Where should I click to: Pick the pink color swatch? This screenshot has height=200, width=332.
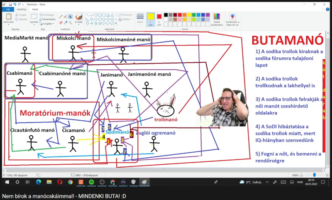[x=180, y=20]
